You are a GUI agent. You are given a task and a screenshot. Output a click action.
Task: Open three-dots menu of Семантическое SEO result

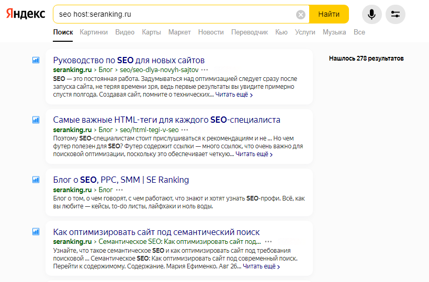coord(268,242)
